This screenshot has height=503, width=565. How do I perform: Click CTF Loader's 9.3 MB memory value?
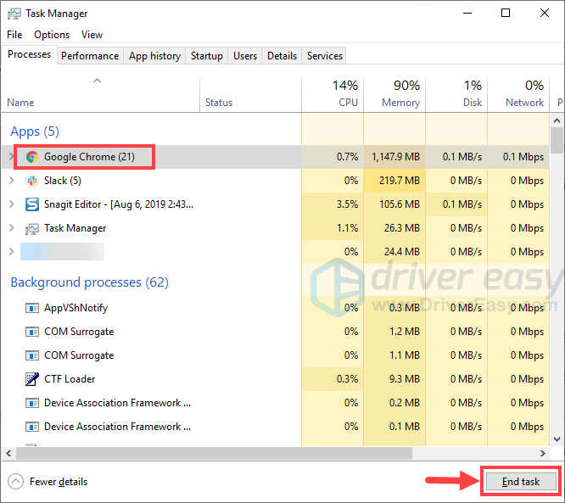click(405, 379)
